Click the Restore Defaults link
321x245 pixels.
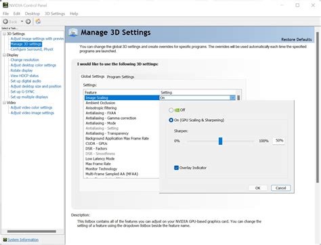pyautogui.click(x=296, y=39)
